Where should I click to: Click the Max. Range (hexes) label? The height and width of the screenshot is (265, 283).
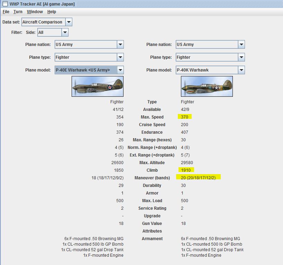(x=152, y=140)
